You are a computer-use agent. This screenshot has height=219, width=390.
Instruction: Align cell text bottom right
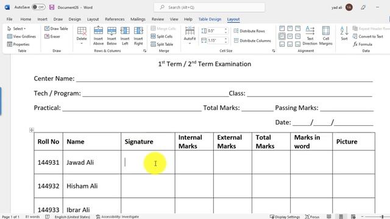click(x=298, y=44)
